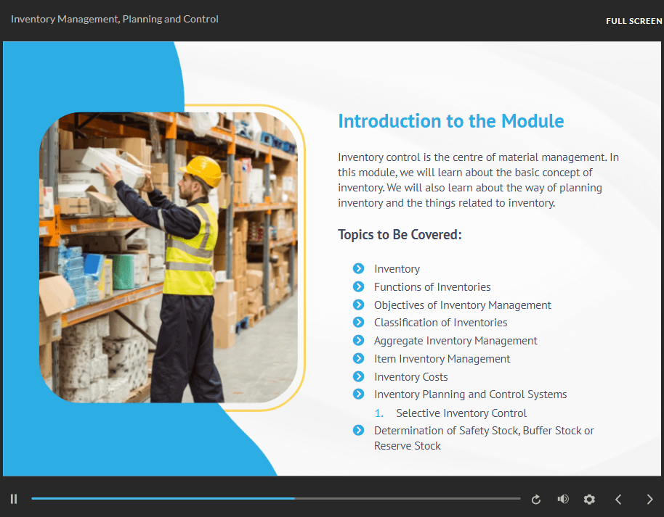Open player settings gear
The width and height of the screenshot is (664, 517).
pos(589,500)
